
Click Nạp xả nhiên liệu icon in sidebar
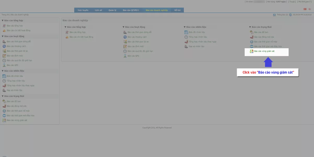pos(4,90)
